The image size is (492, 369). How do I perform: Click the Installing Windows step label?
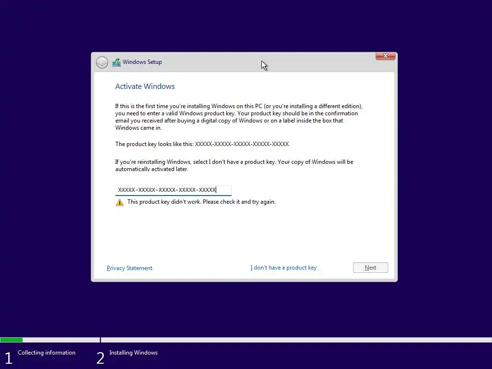click(134, 353)
